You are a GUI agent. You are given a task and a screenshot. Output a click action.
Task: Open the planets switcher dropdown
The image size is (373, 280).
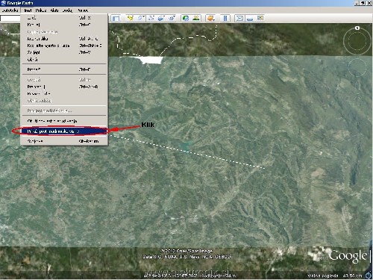[210, 18]
